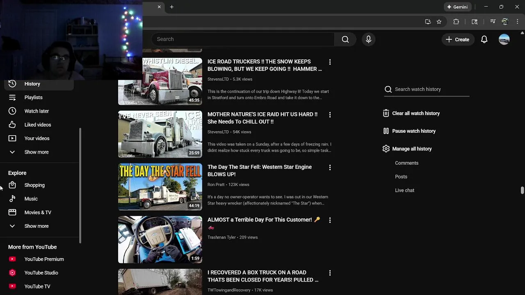Open options for I RECOVERED A BOX TRUCK video
The height and width of the screenshot is (295, 525).
click(330, 273)
